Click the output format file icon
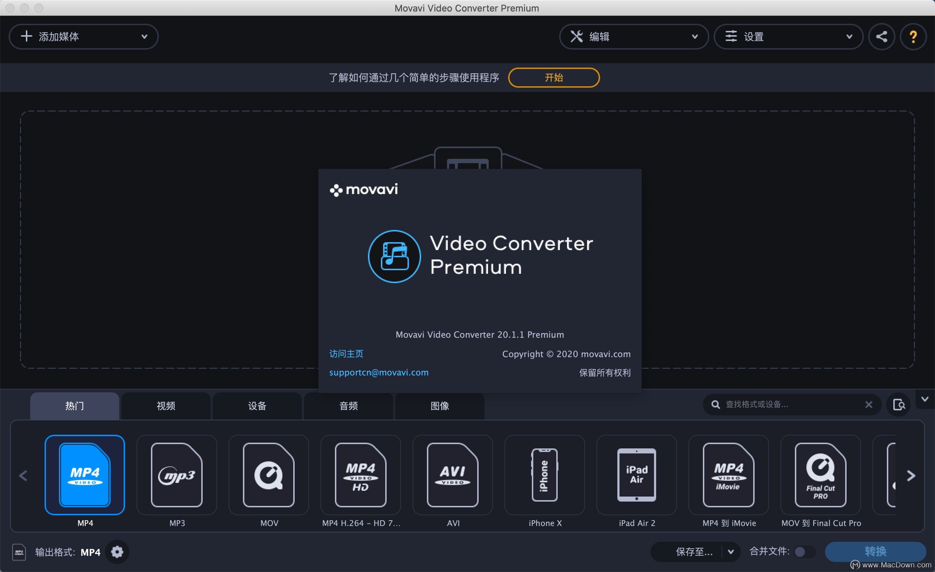 19,552
